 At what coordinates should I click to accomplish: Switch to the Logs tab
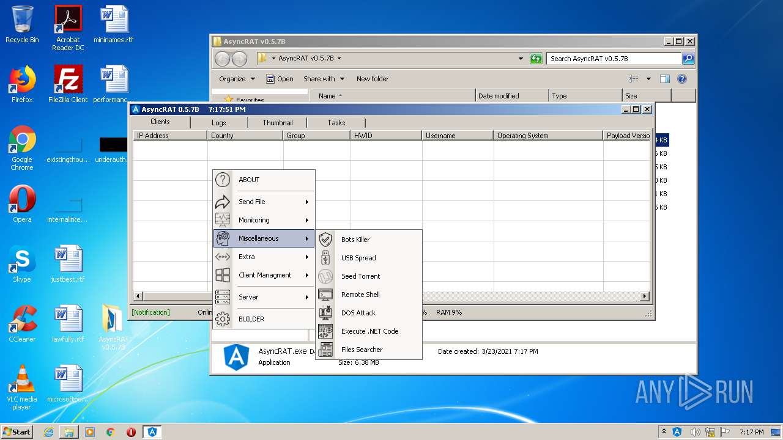(x=219, y=123)
